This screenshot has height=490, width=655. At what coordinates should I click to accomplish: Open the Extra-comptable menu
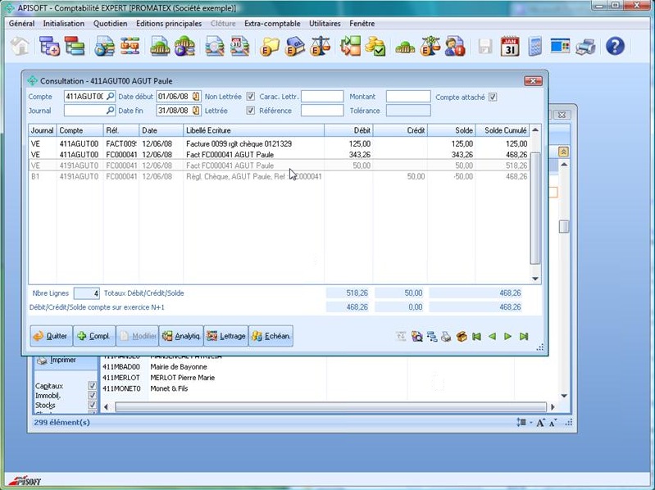(272, 24)
